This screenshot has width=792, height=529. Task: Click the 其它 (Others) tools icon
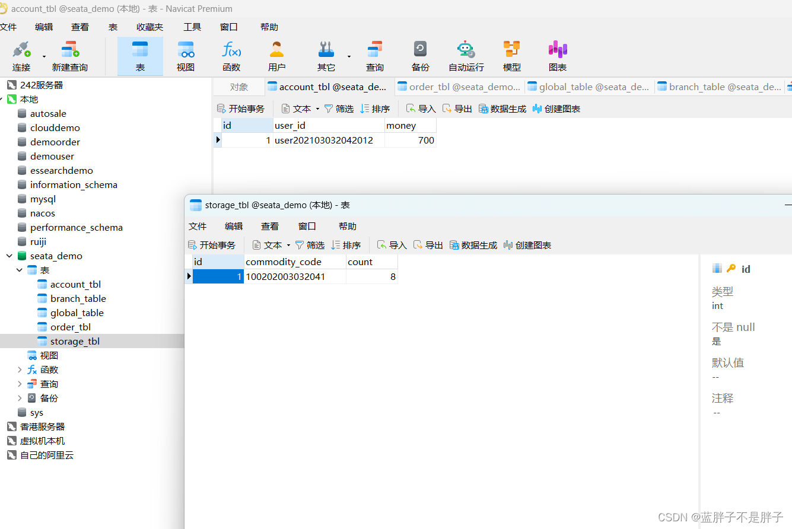(x=326, y=56)
